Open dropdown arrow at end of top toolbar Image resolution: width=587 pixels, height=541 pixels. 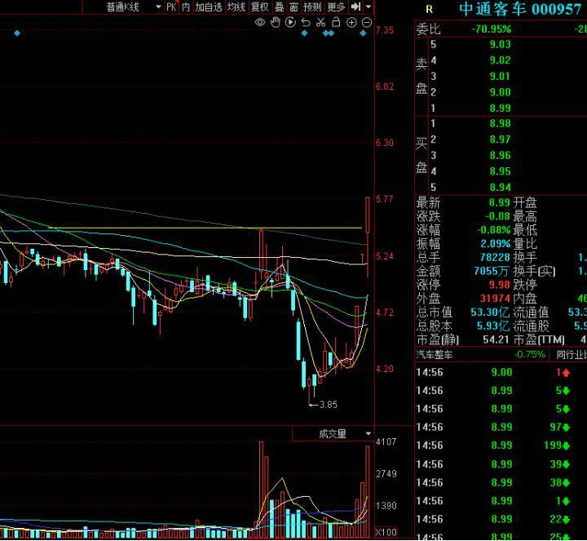pyautogui.click(x=369, y=7)
